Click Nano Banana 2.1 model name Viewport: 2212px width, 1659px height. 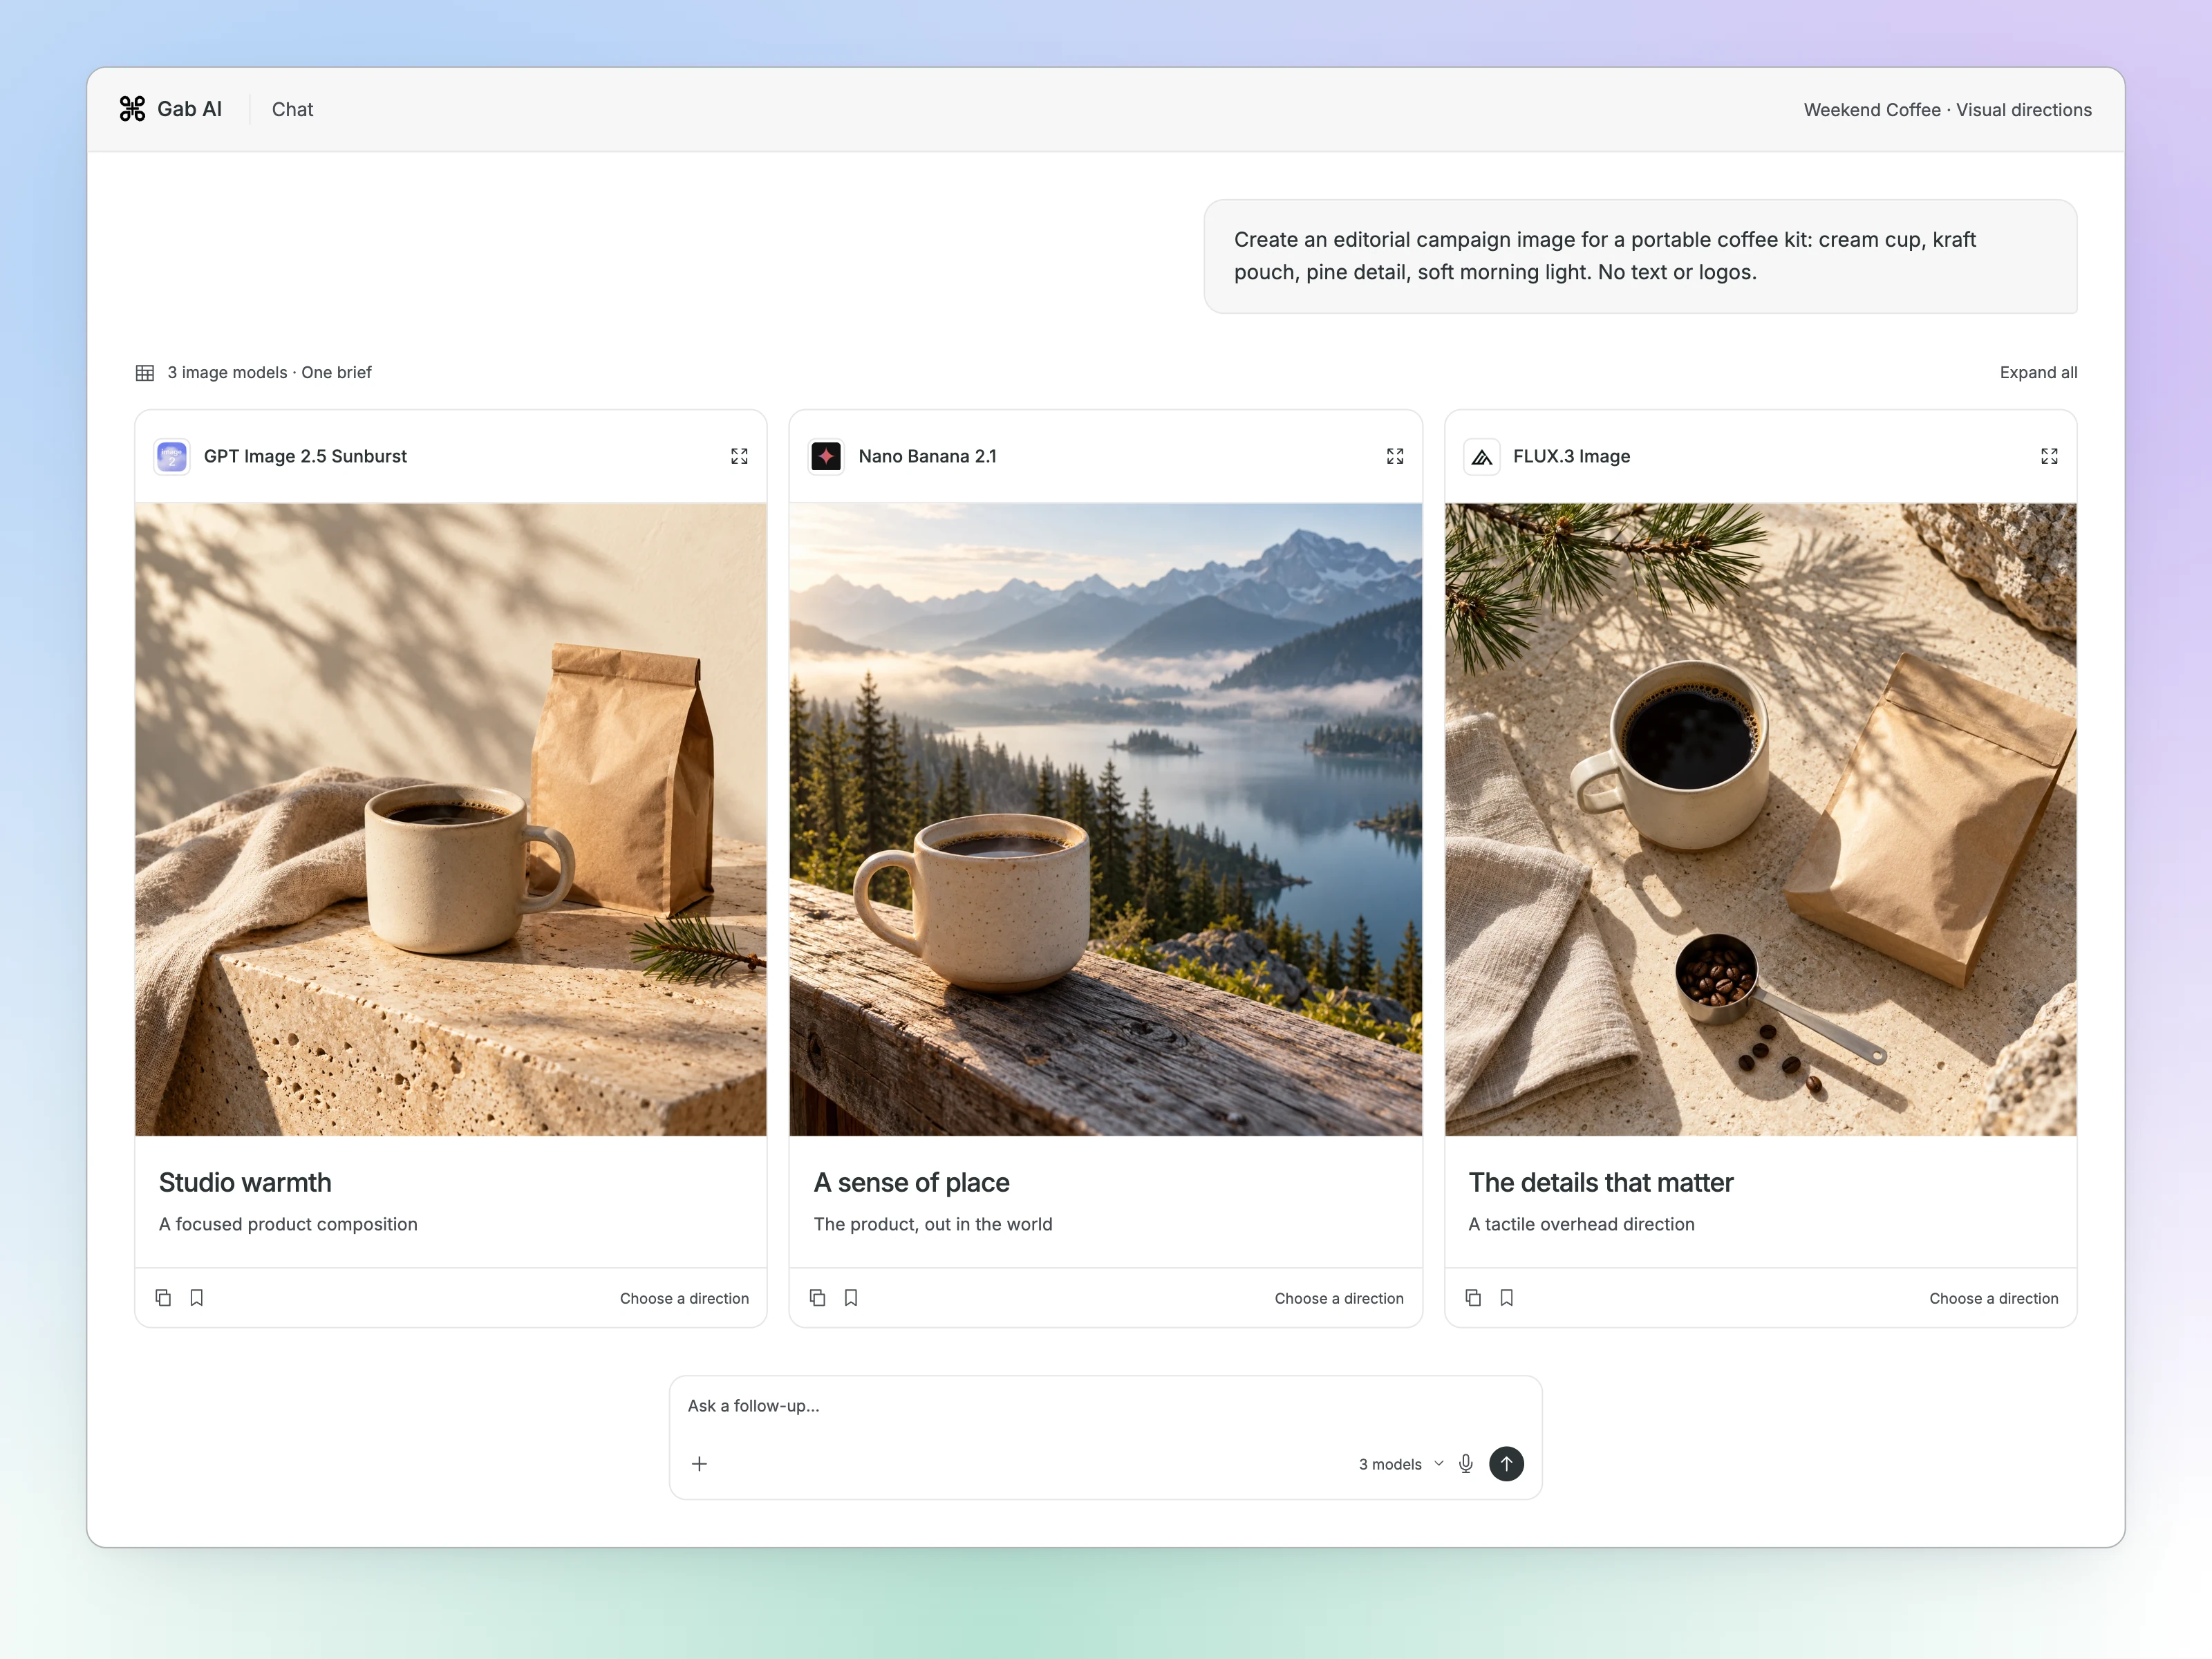(927, 456)
